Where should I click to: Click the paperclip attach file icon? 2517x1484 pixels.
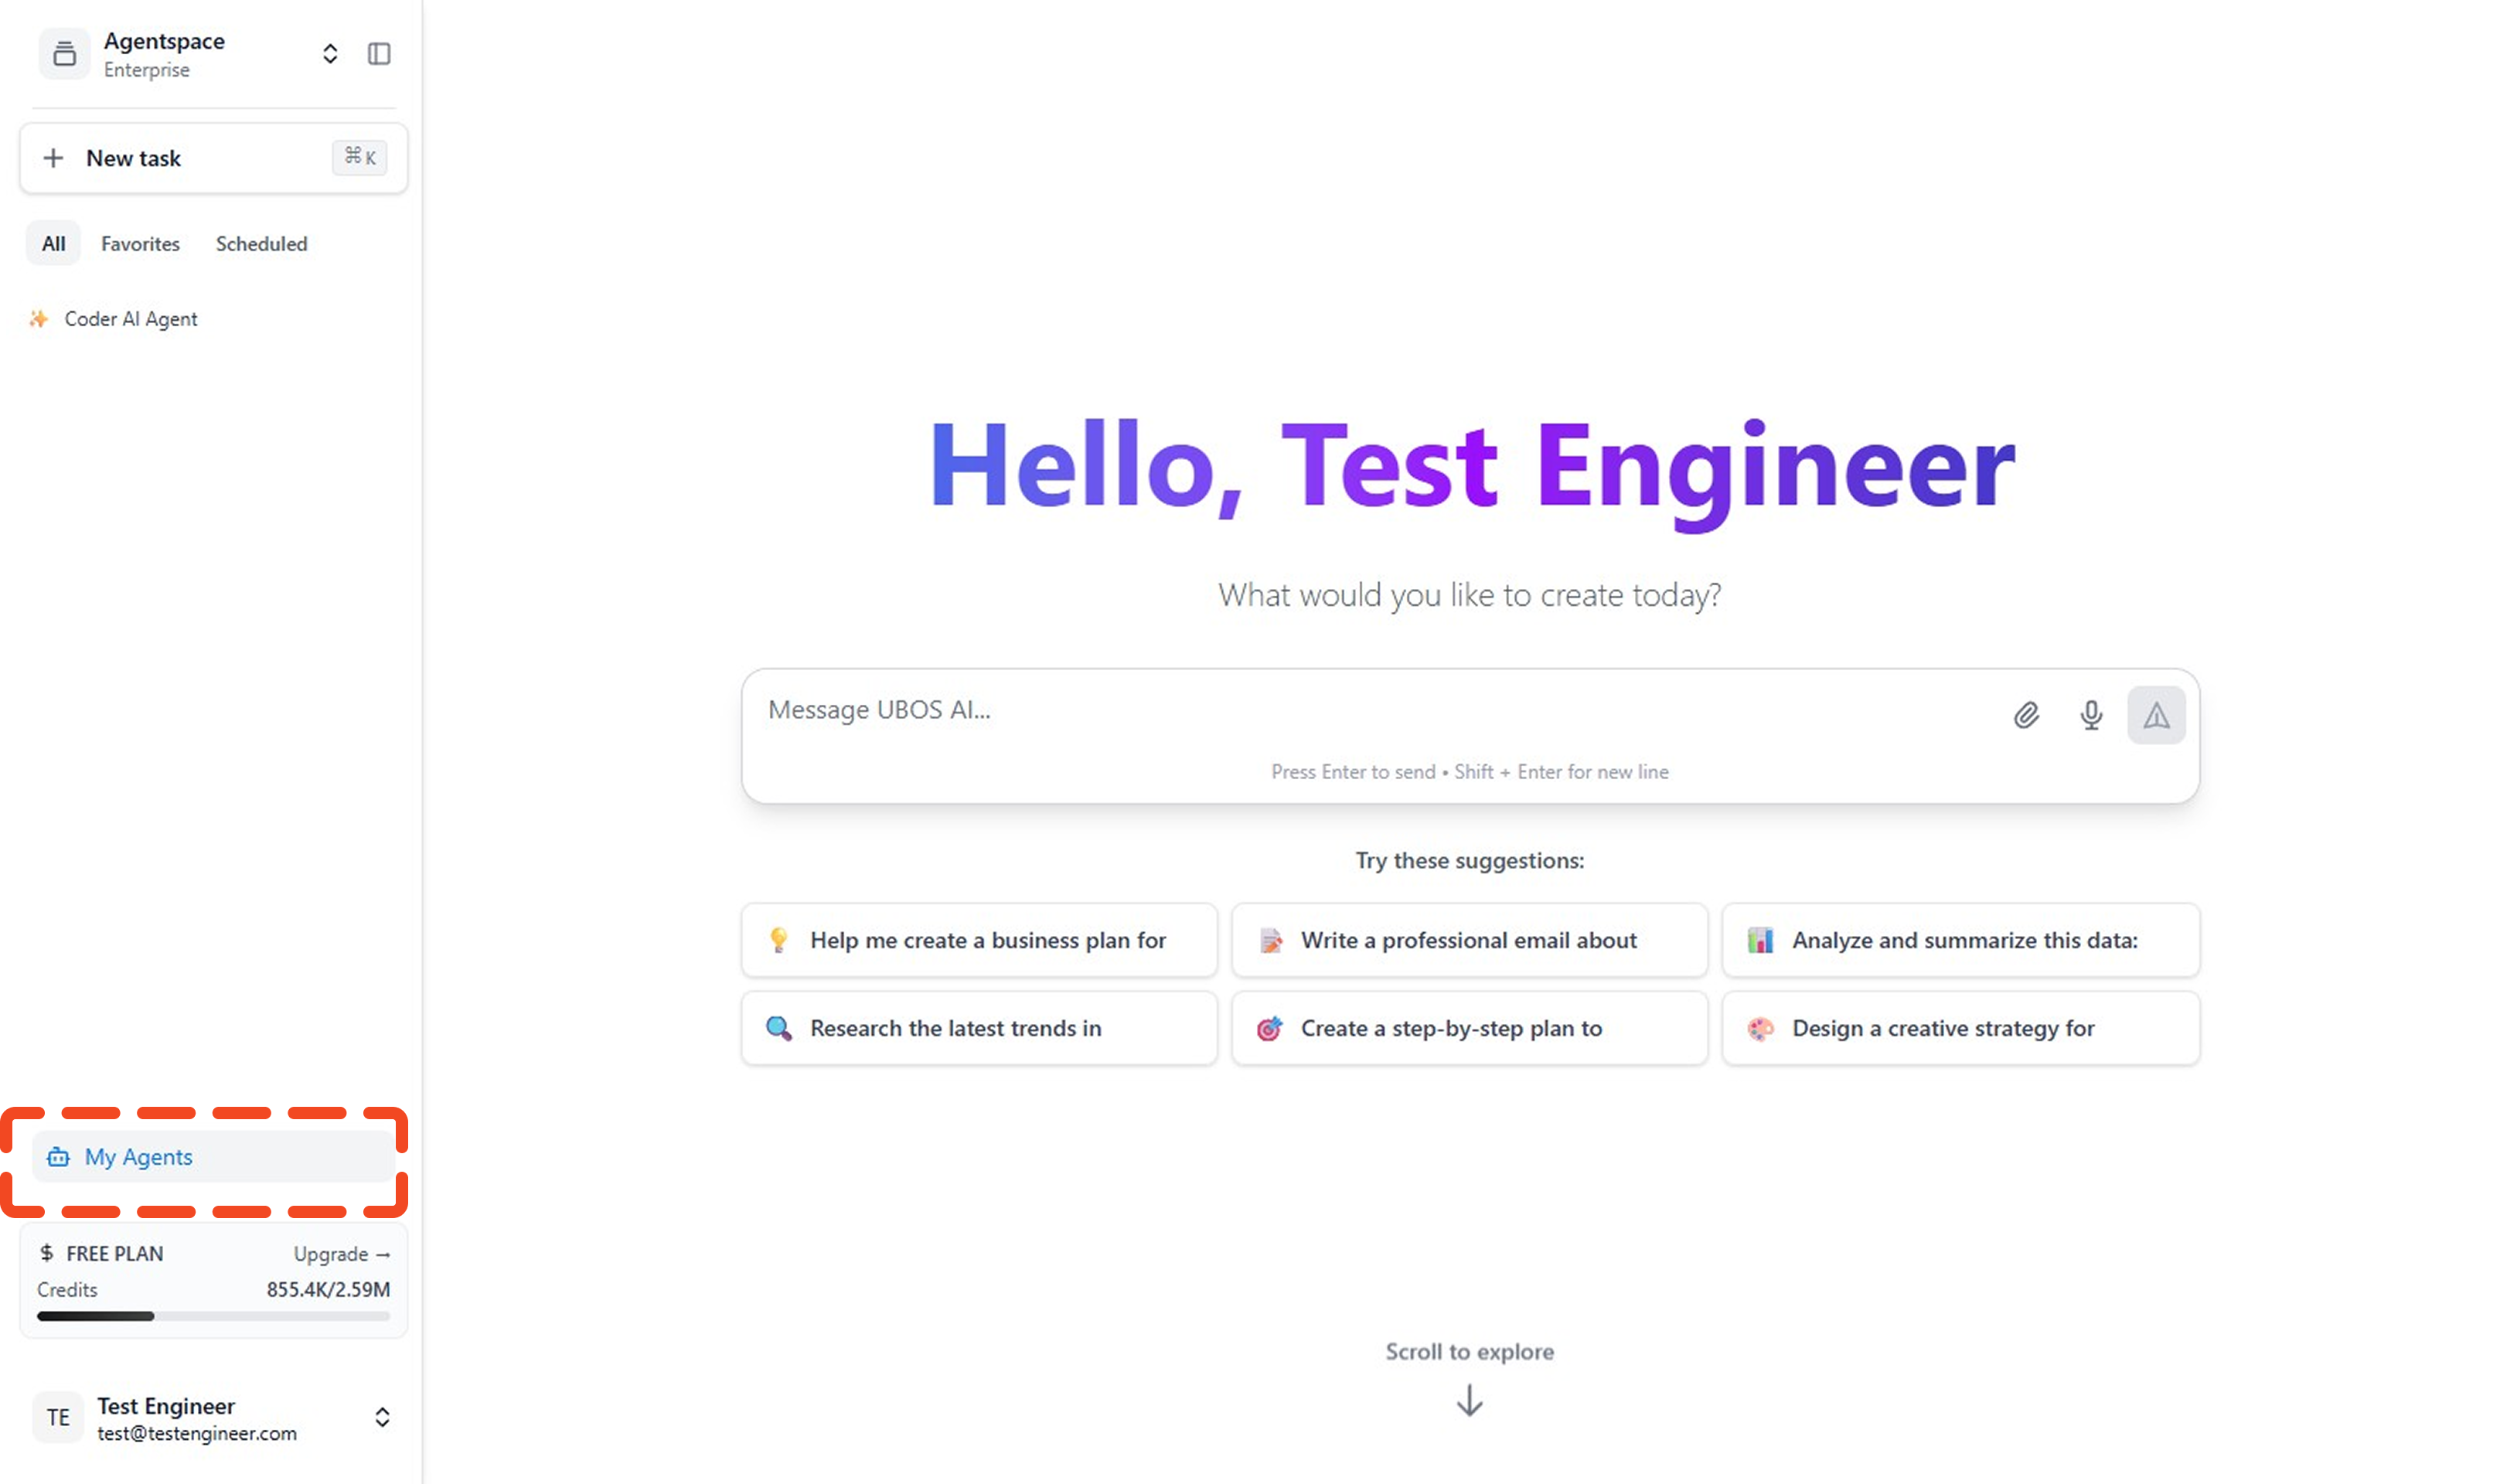(x=2025, y=715)
